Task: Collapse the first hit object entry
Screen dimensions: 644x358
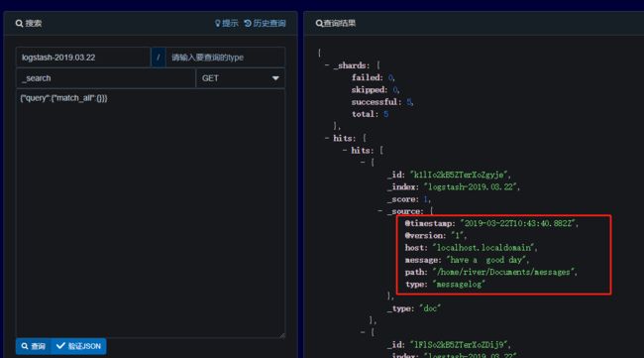Action: pyautogui.click(x=363, y=163)
